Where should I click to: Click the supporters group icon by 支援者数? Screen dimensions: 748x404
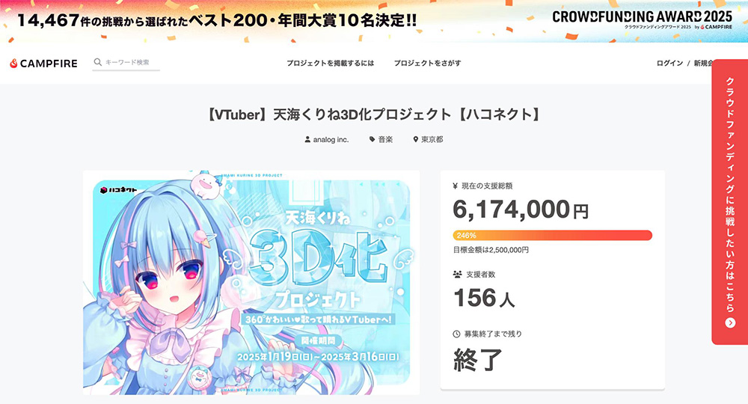pyautogui.click(x=457, y=275)
